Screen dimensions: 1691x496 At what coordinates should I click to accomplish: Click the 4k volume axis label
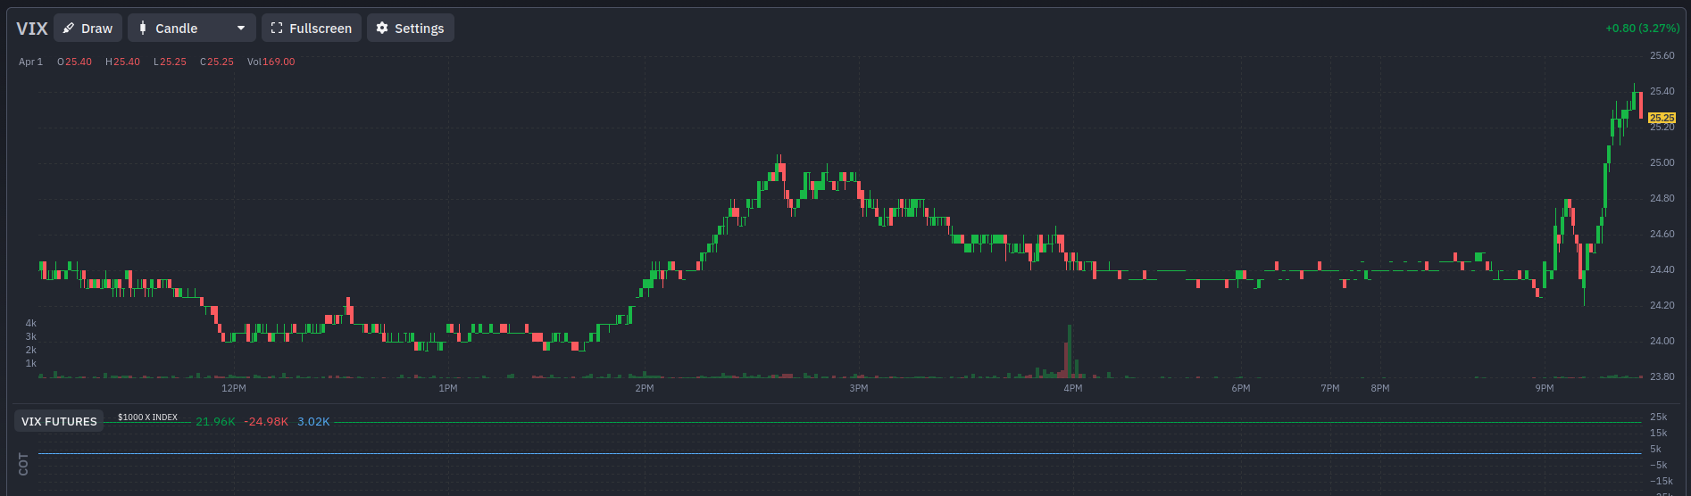point(31,323)
